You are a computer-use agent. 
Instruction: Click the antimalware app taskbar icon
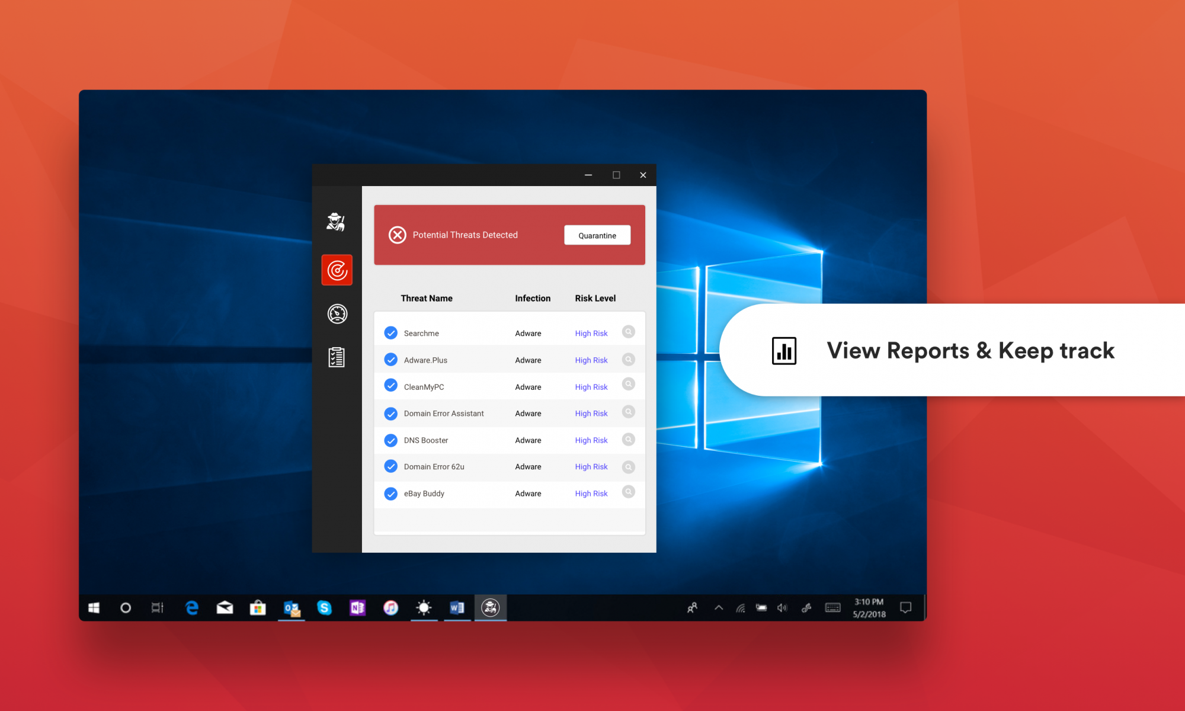tap(491, 607)
